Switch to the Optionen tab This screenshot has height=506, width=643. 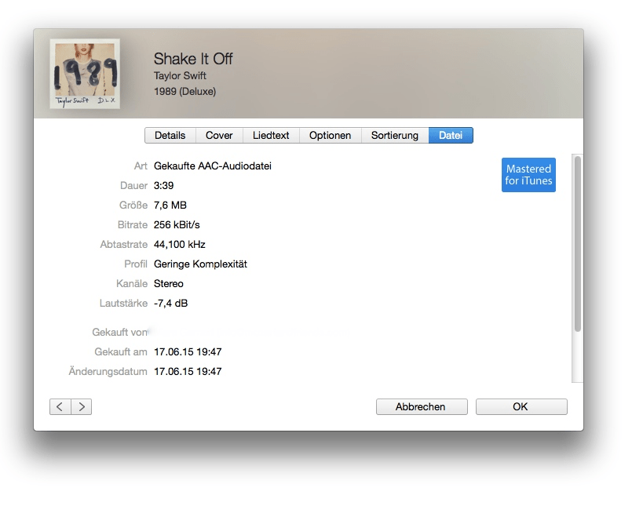(x=330, y=135)
